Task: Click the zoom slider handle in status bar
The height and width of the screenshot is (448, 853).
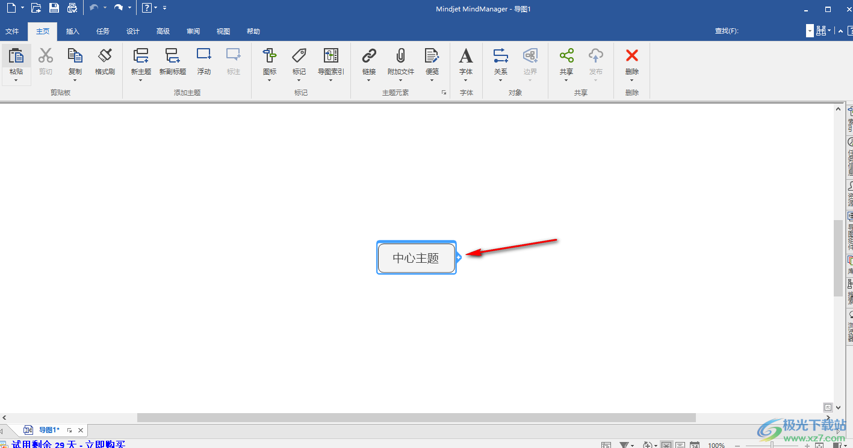Action: [772, 446]
